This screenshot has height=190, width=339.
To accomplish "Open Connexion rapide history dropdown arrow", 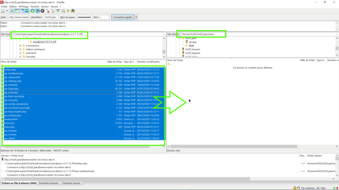I will [x=136, y=17].
